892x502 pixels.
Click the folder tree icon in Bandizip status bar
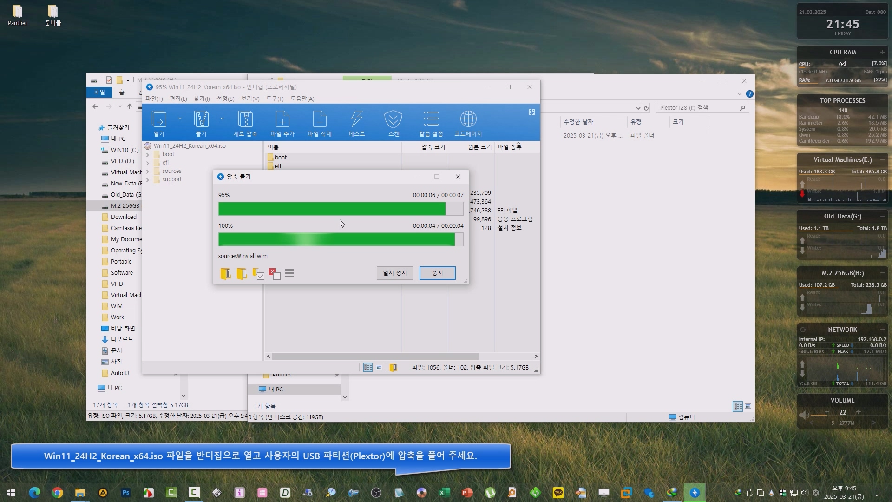[x=393, y=368]
